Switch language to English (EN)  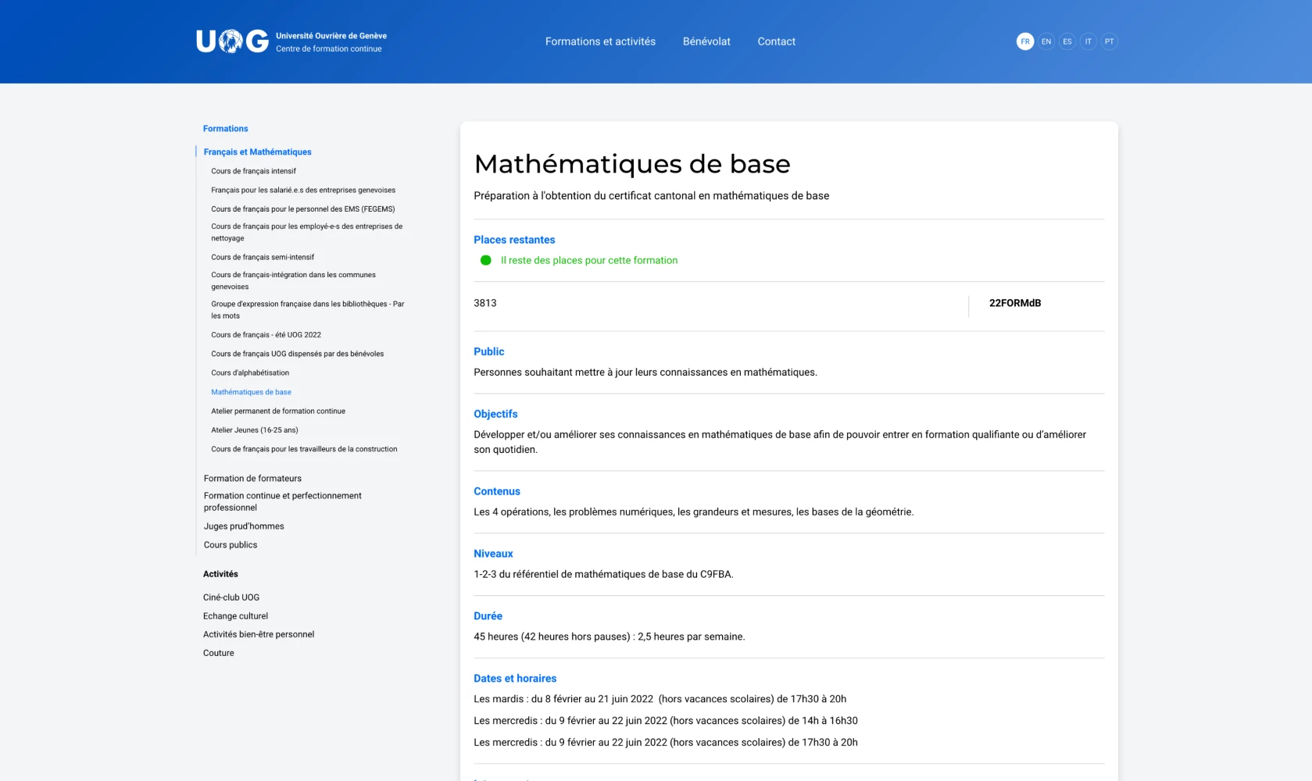[1046, 41]
